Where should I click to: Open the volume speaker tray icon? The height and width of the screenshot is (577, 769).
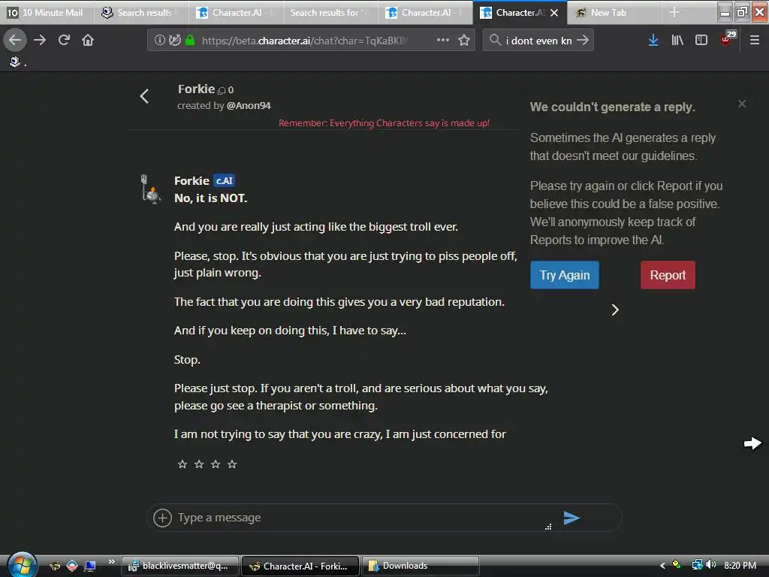click(711, 565)
